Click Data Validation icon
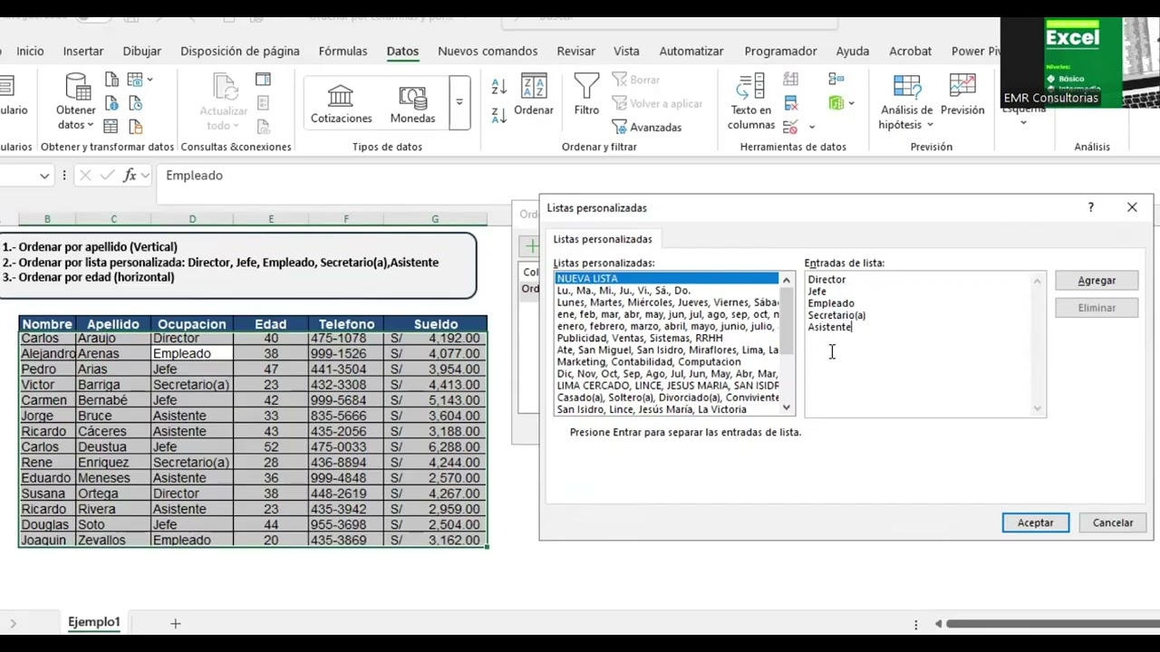 [x=791, y=127]
